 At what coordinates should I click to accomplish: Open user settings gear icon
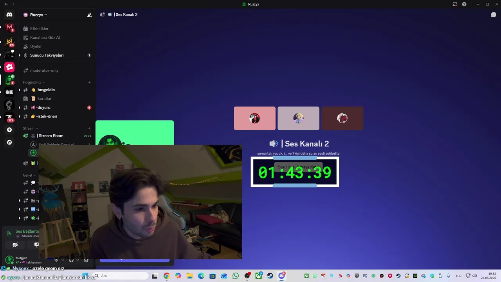pyautogui.click(x=86, y=260)
